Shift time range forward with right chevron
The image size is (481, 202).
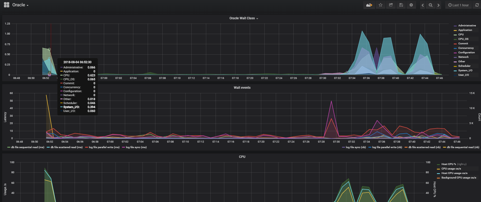tap(438, 5)
